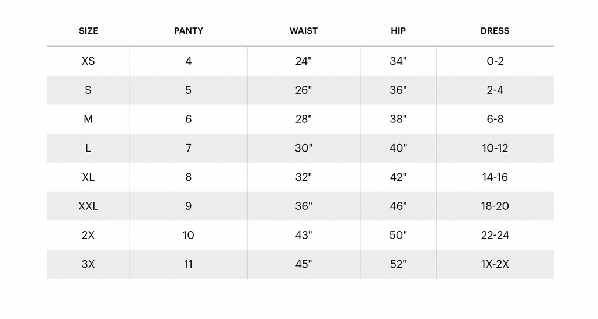Click the HIP column header
Screen dimensions: 598x319
point(398,31)
